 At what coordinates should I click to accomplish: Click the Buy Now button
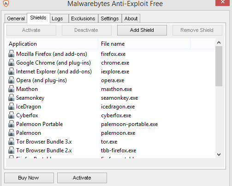tap(29, 178)
